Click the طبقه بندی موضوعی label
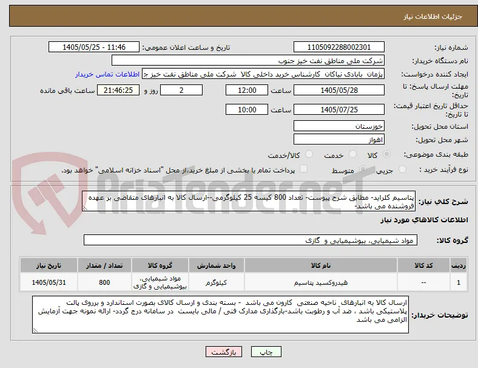This screenshot has width=478, height=368. (436, 154)
